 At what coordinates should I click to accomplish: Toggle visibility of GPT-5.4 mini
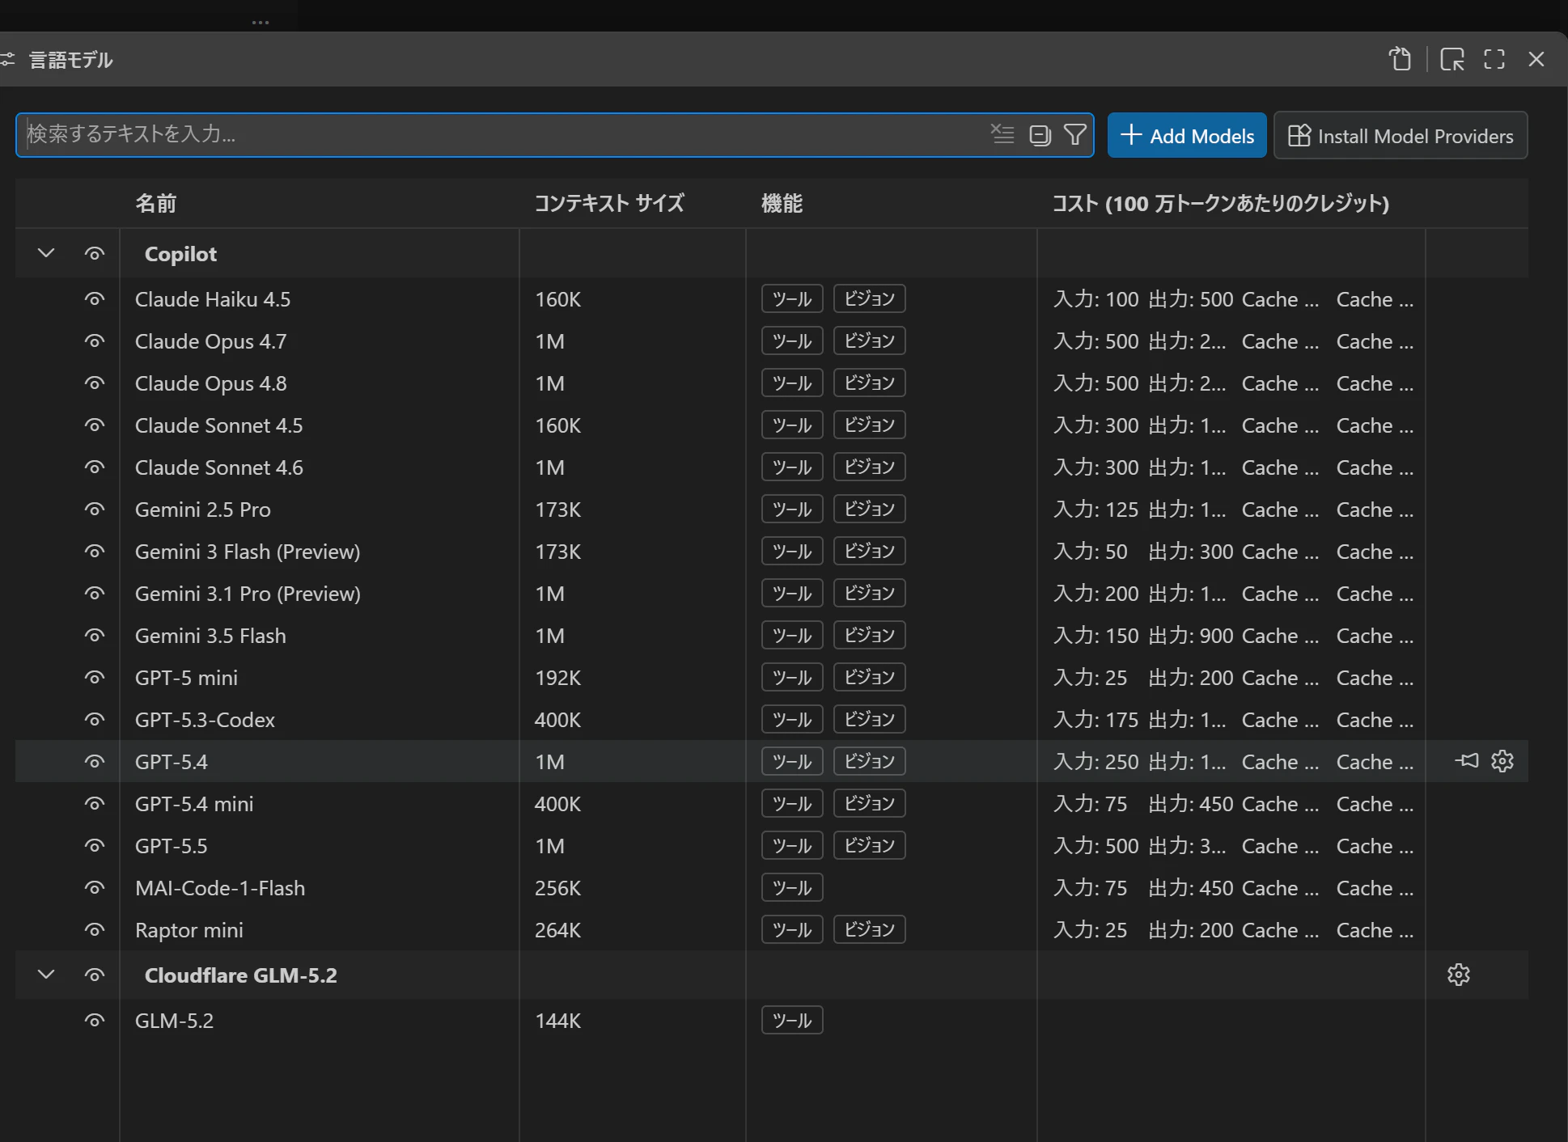pos(95,804)
